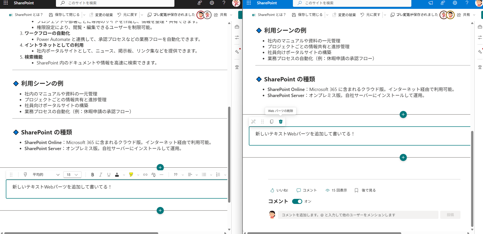Open the settings gear in the left window
The height and width of the screenshot is (234, 483).
click(212, 3)
